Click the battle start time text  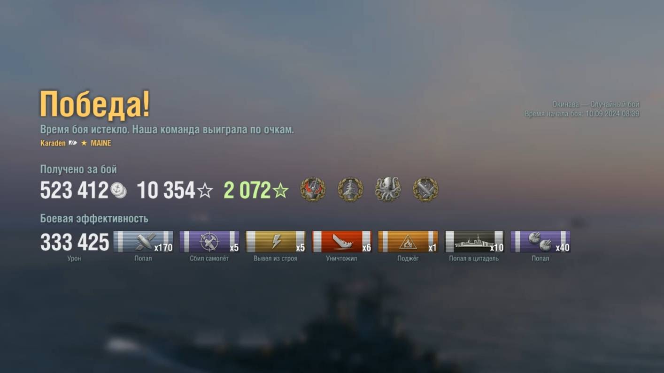[x=582, y=114]
